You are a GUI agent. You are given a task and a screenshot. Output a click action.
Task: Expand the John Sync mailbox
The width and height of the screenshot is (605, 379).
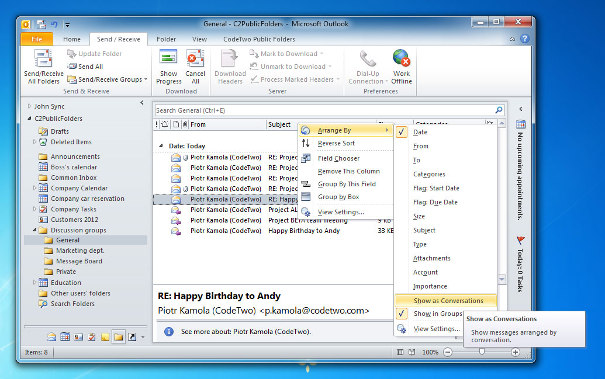point(29,106)
